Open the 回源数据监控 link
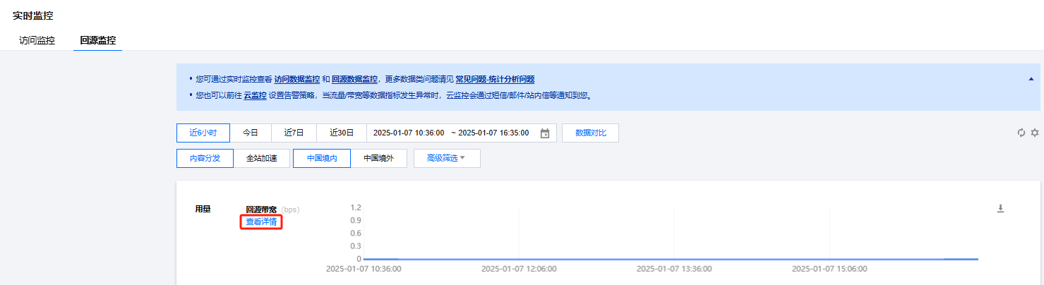Image resolution: width=1044 pixels, height=285 pixels. pos(354,79)
